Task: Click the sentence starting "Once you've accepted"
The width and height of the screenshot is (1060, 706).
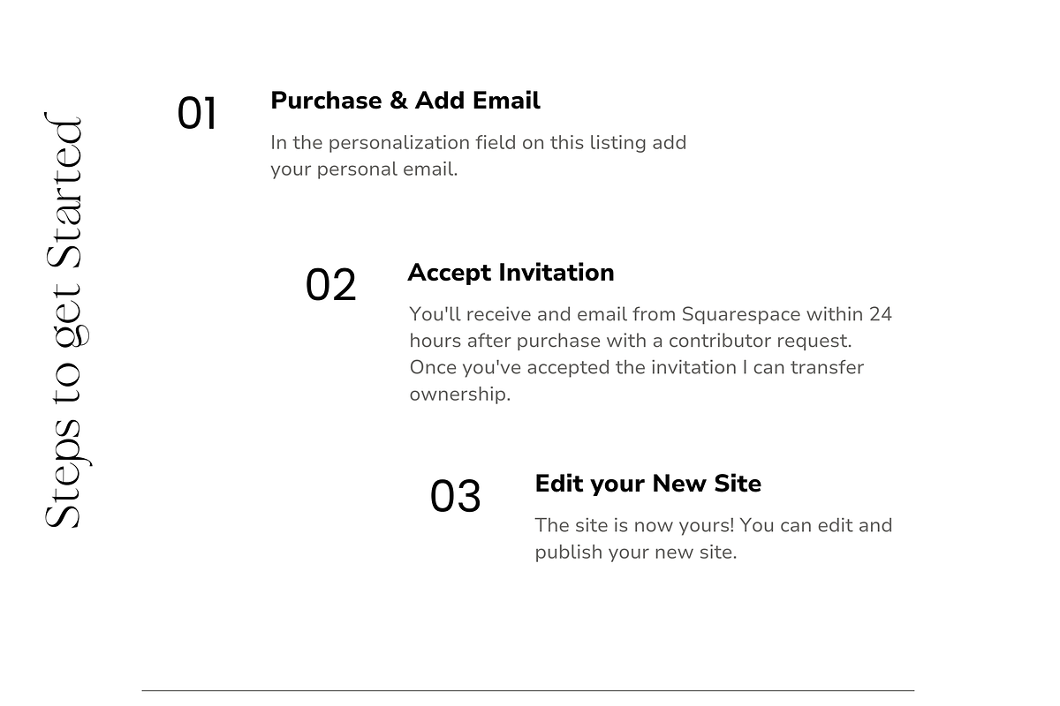Action: click(636, 367)
